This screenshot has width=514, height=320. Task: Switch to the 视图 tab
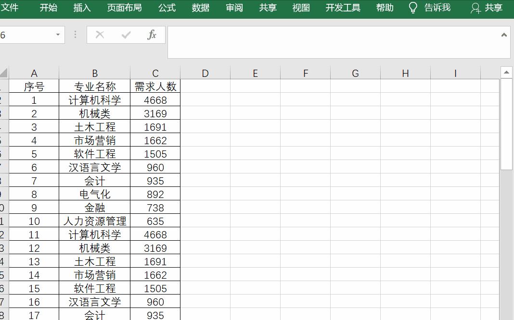tap(301, 8)
